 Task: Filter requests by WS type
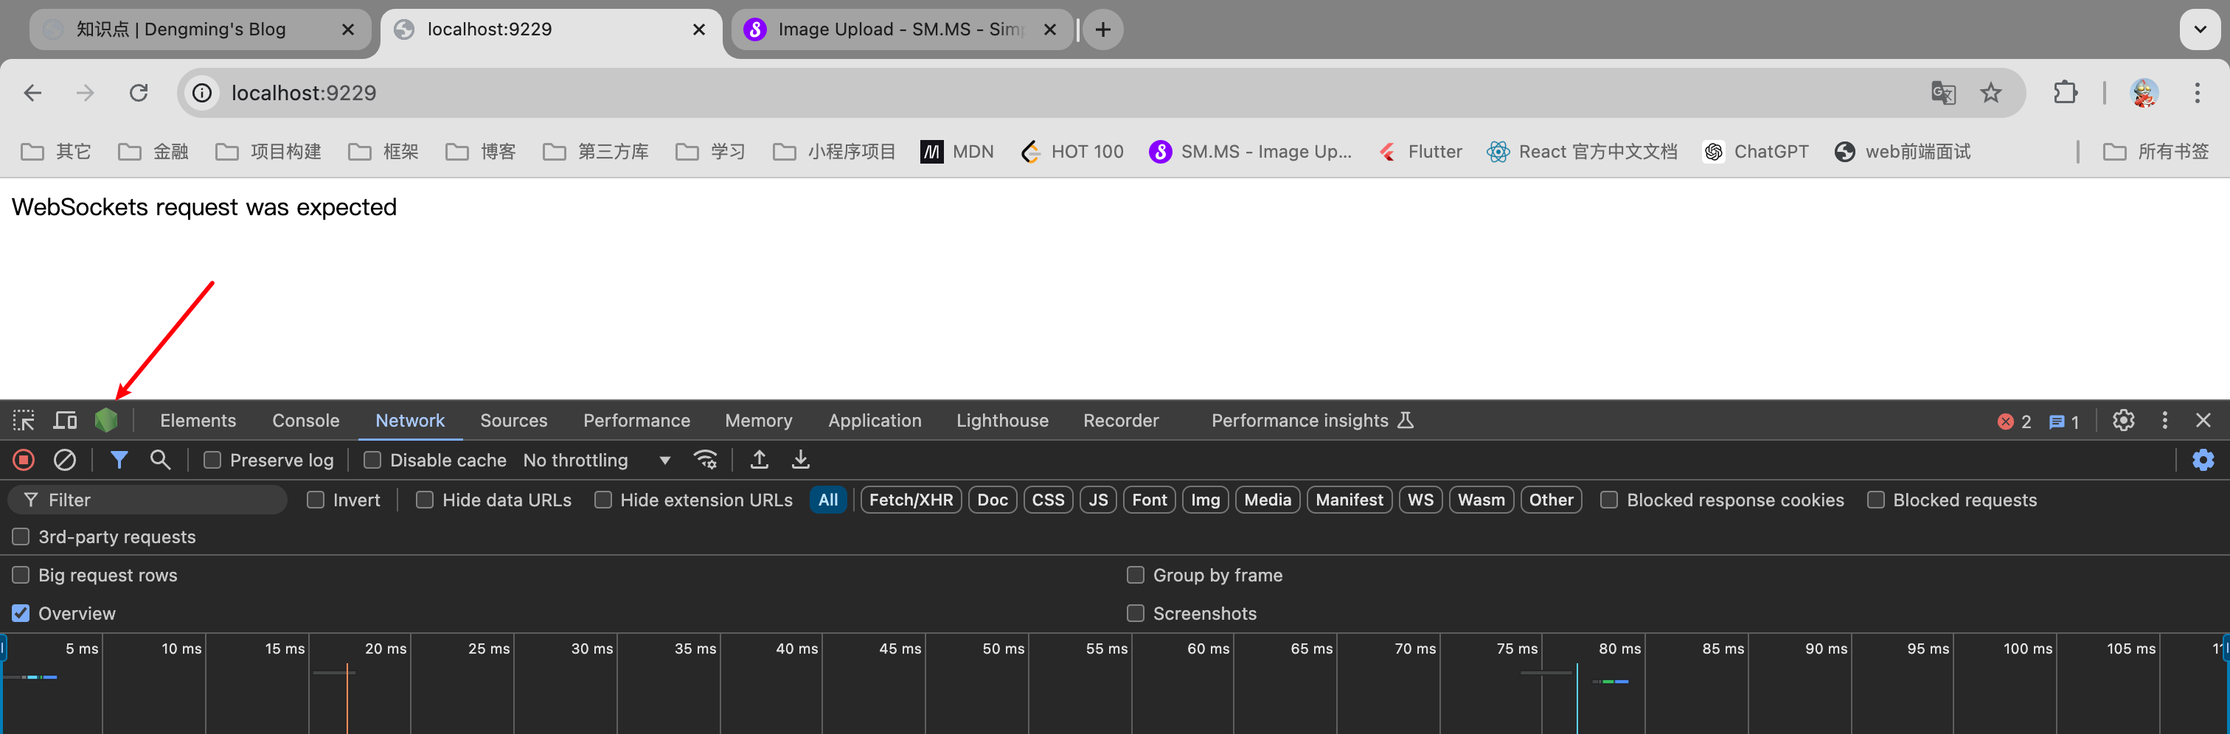pos(1420,500)
